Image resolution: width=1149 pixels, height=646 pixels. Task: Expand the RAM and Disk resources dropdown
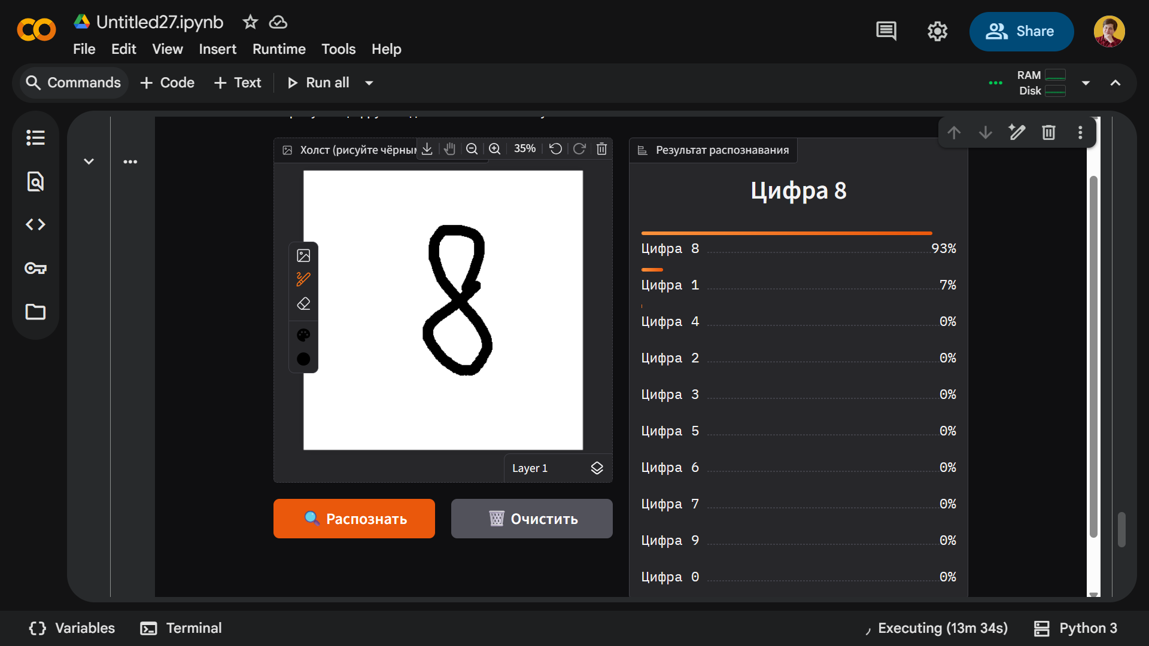coord(1086,83)
